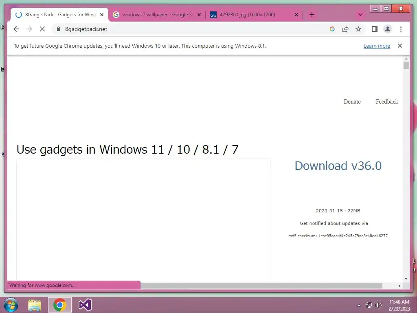This screenshot has width=417, height=313.
Task: Close the 4792361.jpg tab
Action: click(x=296, y=15)
